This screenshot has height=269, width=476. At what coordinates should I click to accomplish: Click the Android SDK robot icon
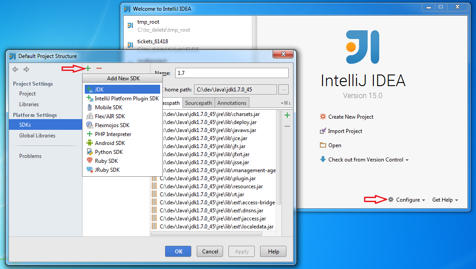point(90,143)
